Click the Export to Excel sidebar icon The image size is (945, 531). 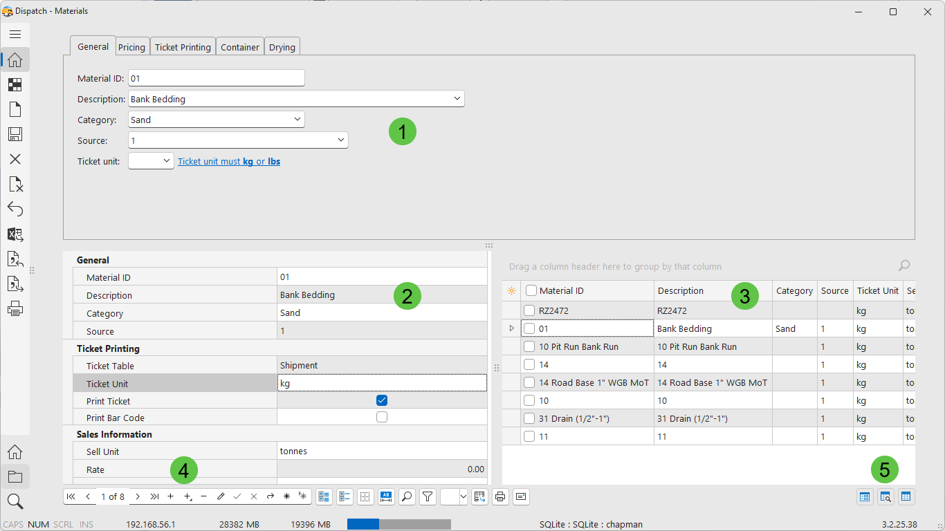tap(15, 234)
